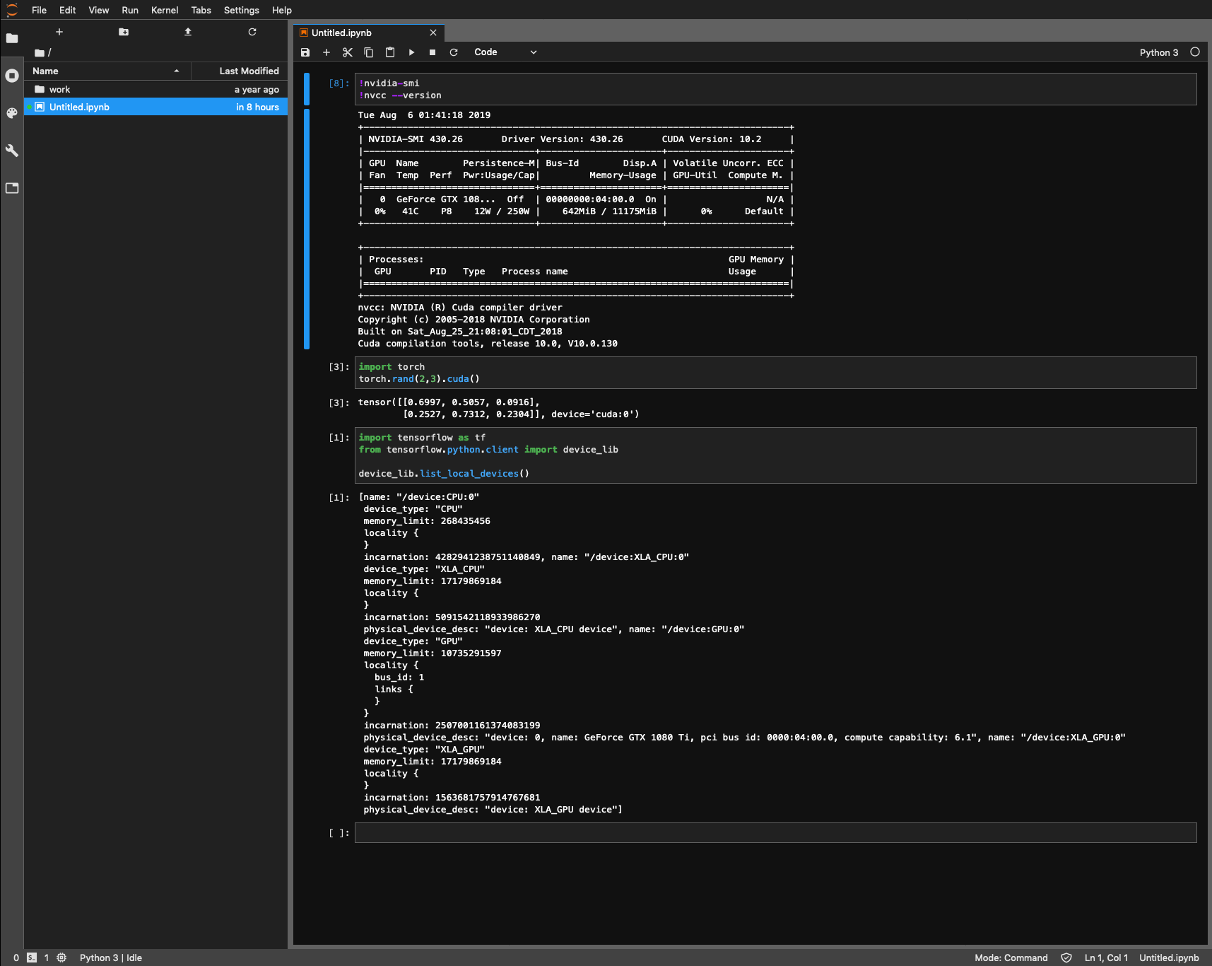This screenshot has height=966, width=1212.
Task: Run the selected cell
Action: pos(411,52)
